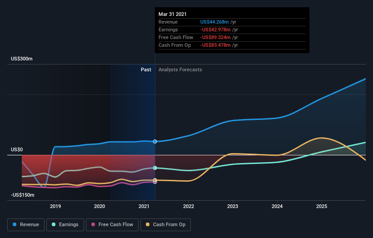The height and width of the screenshot is (238, 373).
Task: Click the Past label
Action: click(x=146, y=69)
